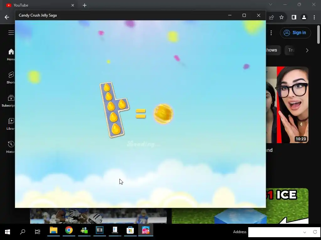Select the YouTube tab in Chrome
The height and width of the screenshot is (240, 321).
[x=40, y=5]
